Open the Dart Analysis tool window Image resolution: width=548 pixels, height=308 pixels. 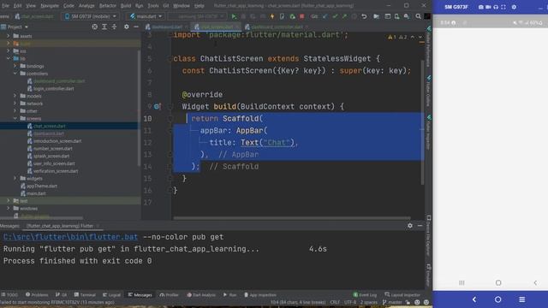point(201,295)
